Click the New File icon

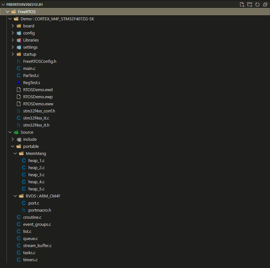[242, 5]
